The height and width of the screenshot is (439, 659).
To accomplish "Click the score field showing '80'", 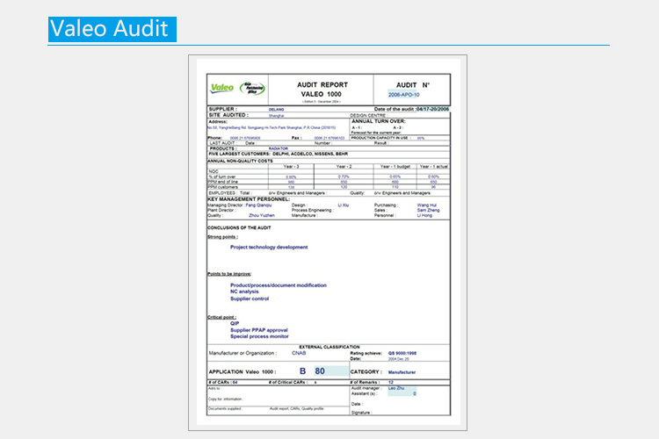I will (x=330, y=371).
